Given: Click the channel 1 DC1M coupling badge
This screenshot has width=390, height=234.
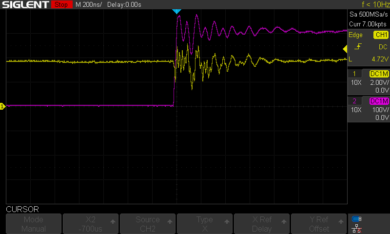Looking at the screenshot, I should [x=379, y=74].
